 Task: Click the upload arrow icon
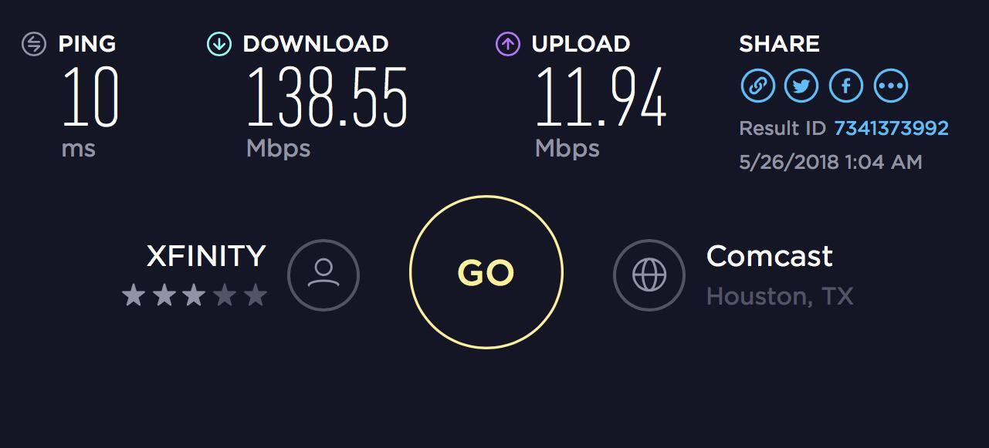(x=507, y=44)
